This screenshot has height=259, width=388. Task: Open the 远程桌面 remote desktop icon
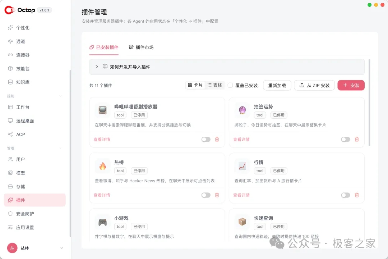10,121
